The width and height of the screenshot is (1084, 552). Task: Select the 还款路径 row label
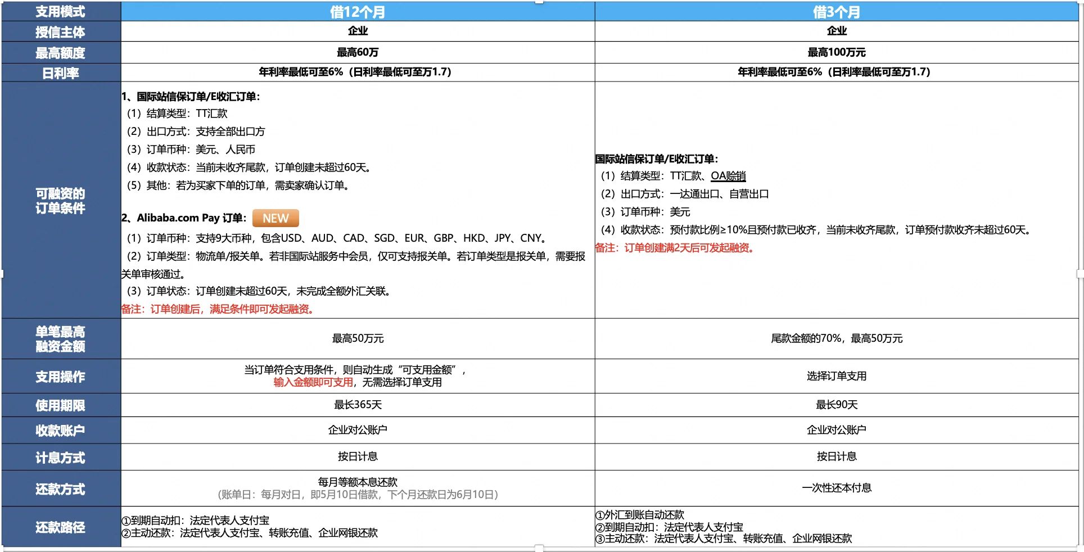click(61, 527)
